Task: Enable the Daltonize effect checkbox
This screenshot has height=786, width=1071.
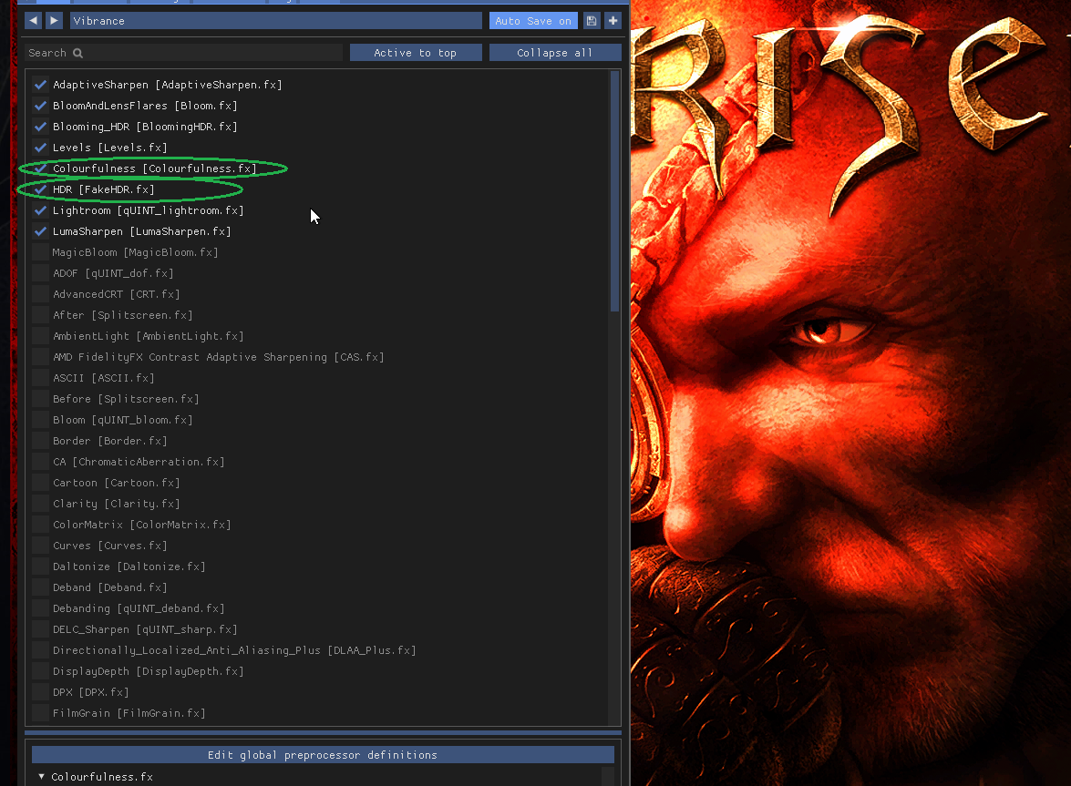Action: pyautogui.click(x=40, y=567)
